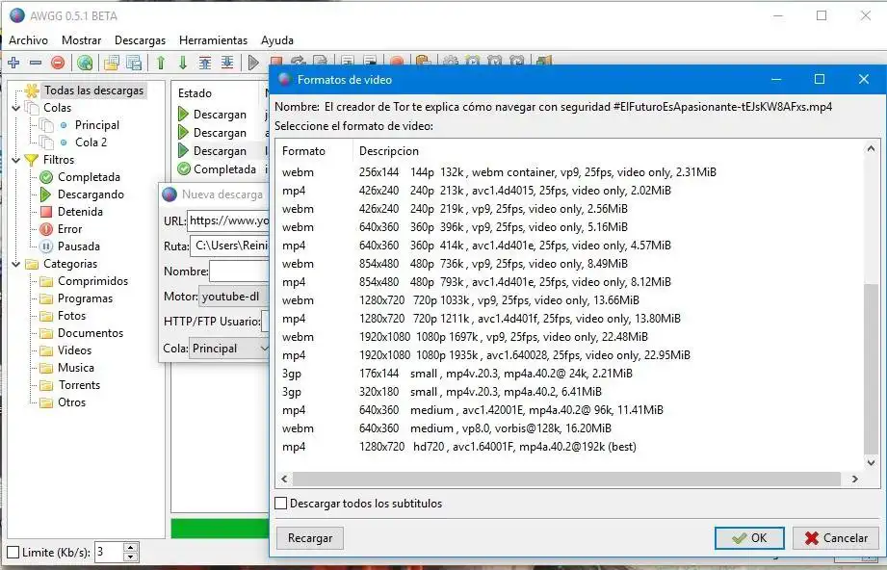Image resolution: width=887 pixels, height=570 pixels.
Task: Click the Recargar button
Action: point(309,538)
